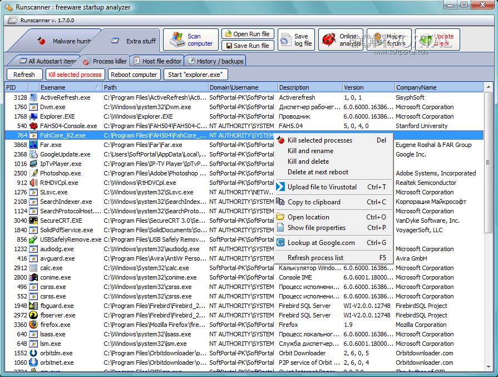Choose Kill and delete from context menu
498x377 pixels.
point(308,161)
